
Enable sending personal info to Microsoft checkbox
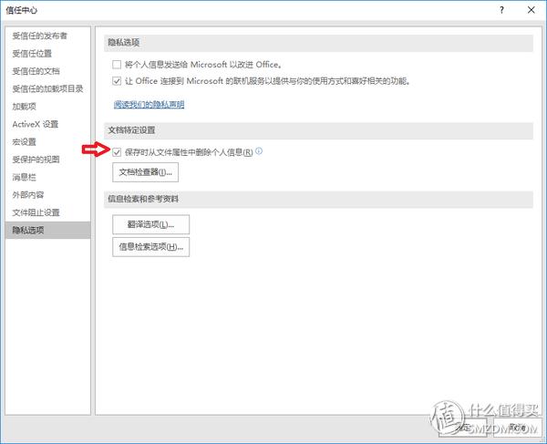[117, 65]
